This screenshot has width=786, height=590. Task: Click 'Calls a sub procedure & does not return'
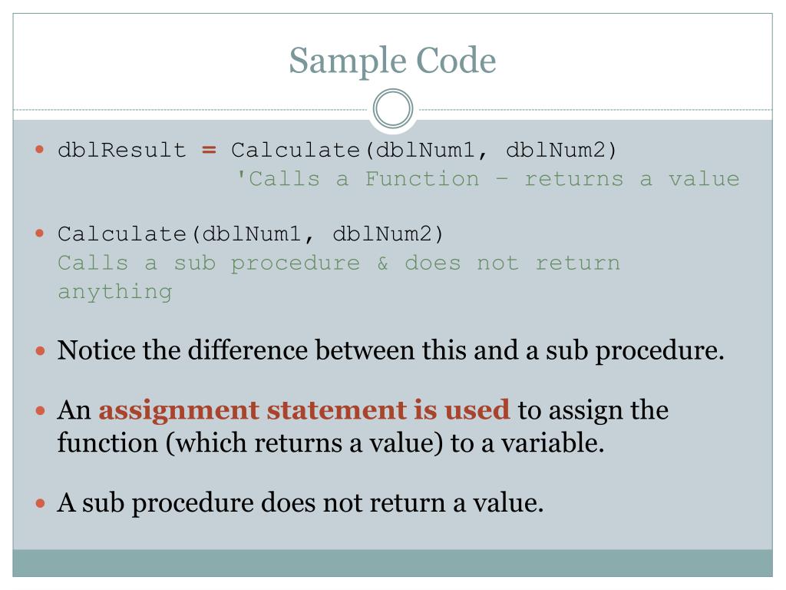tap(339, 263)
